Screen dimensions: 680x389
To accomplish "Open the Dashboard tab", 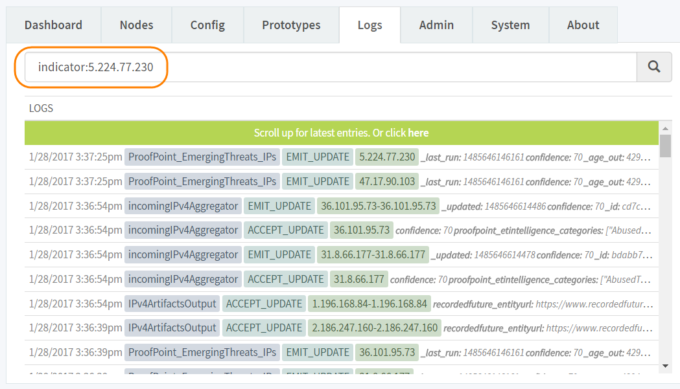I will click(x=53, y=25).
